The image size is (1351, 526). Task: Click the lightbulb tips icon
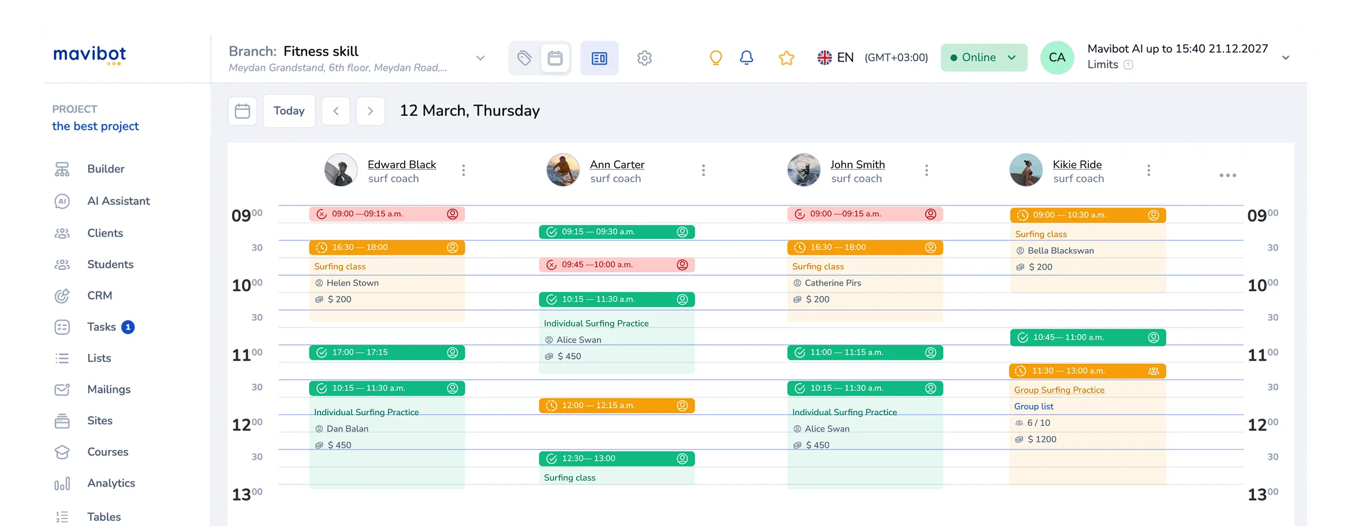(716, 58)
